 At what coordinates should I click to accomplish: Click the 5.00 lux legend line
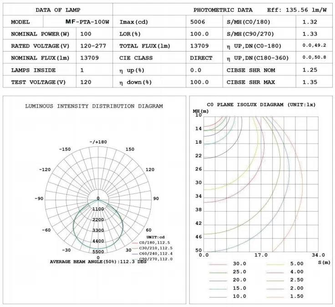pyautogui.click(x=275, y=265)
